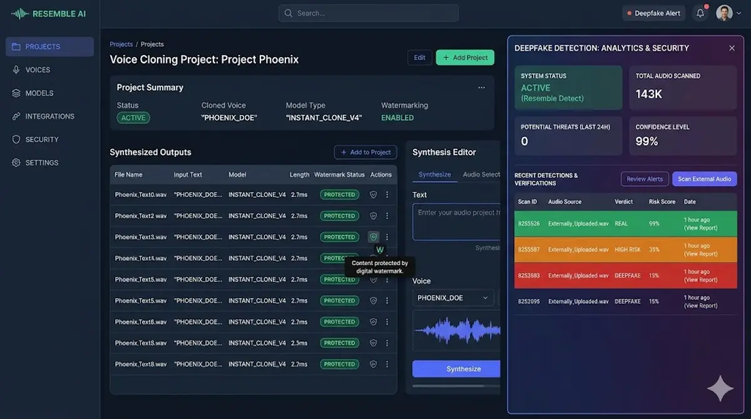
Task: Click the progress bar below the Synthesize button
Action: pos(456,386)
